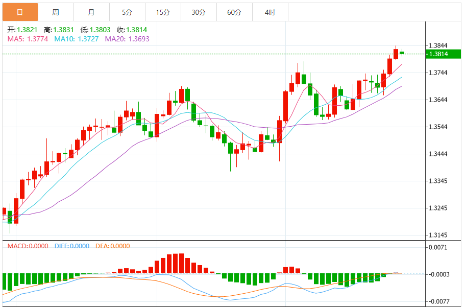This screenshot has width=465, height=307.
Task: Switch to the 周 weekly tab
Action: point(56,12)
